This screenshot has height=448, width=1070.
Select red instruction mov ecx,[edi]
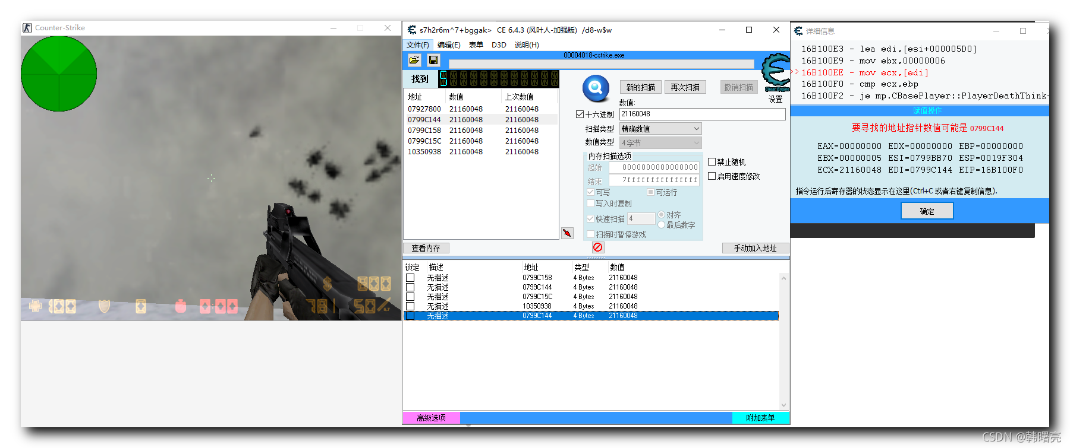coord(864,72)
